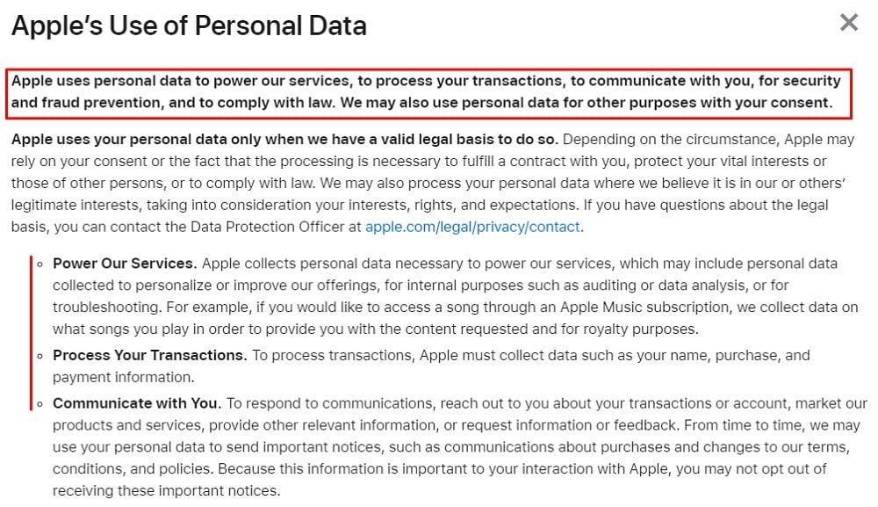This screenshot has width=878, height=507.
Task: Open the apple.com/legal/privacy/contact link
Action: click(472, 227)
